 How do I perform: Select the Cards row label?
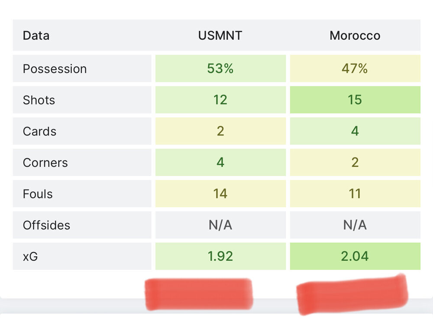[x=39, y=131]
